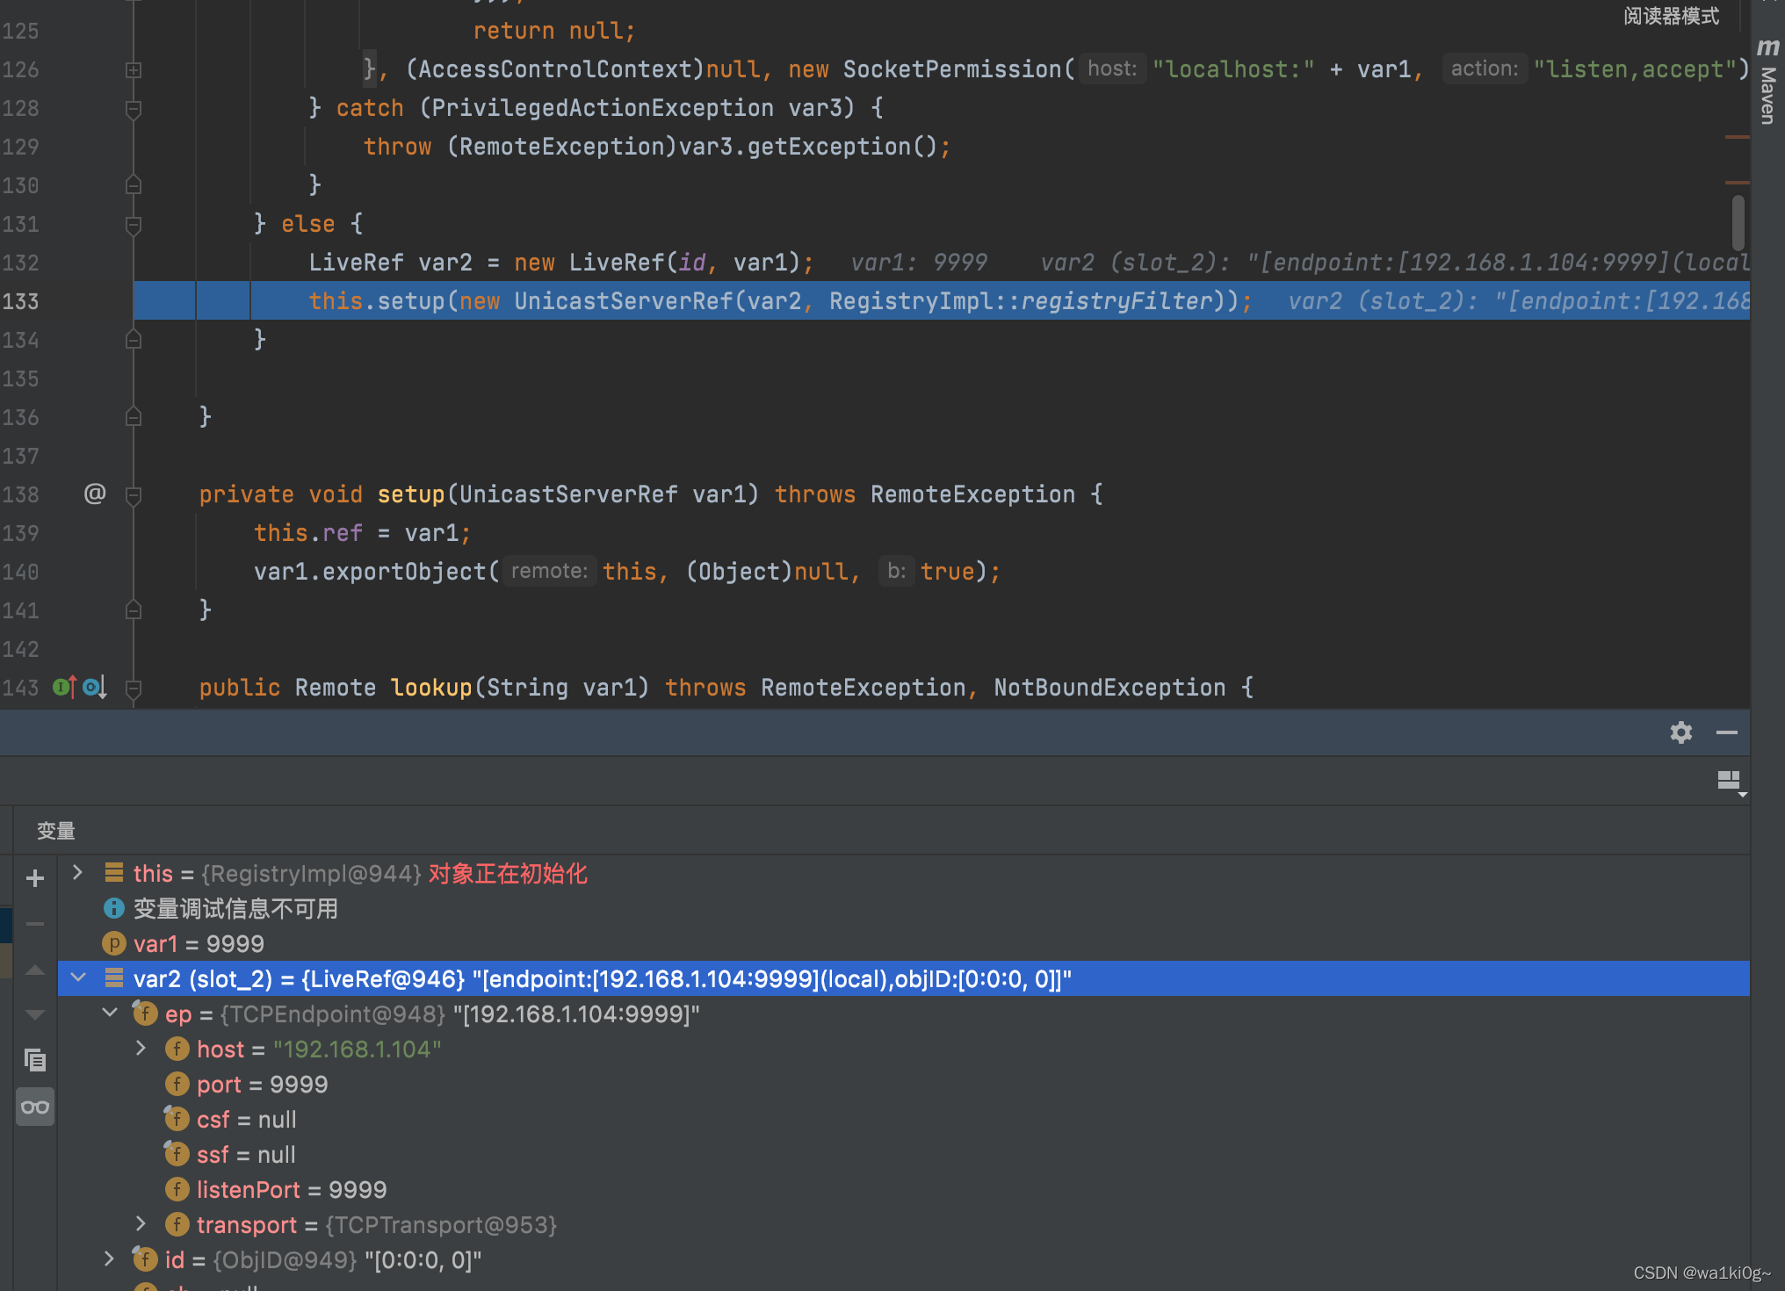1785x1291 pixels.
Task: Click the editor vertical scrollbar thumb
Action: pos(1738,222)
